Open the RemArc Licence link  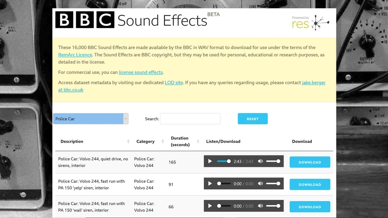pyautogui.click(x=75, y=55)
